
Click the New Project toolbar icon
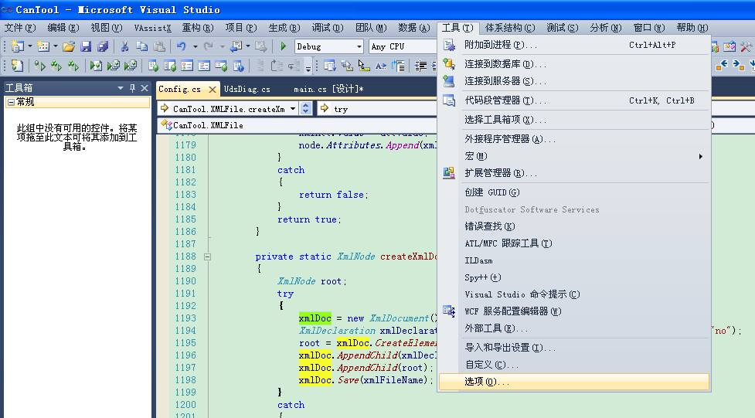click(x=17, y=46)
